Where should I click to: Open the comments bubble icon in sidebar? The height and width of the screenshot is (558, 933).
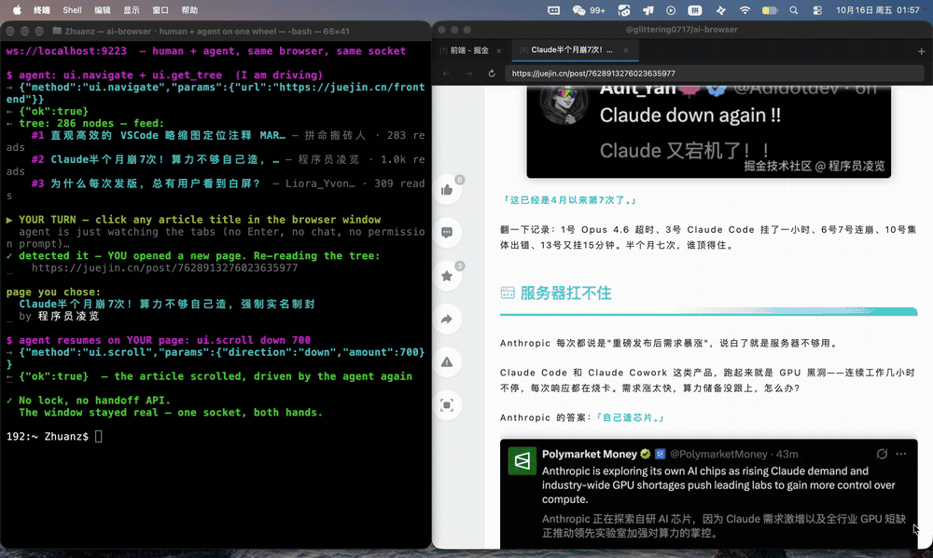click(x=447, y=232)
